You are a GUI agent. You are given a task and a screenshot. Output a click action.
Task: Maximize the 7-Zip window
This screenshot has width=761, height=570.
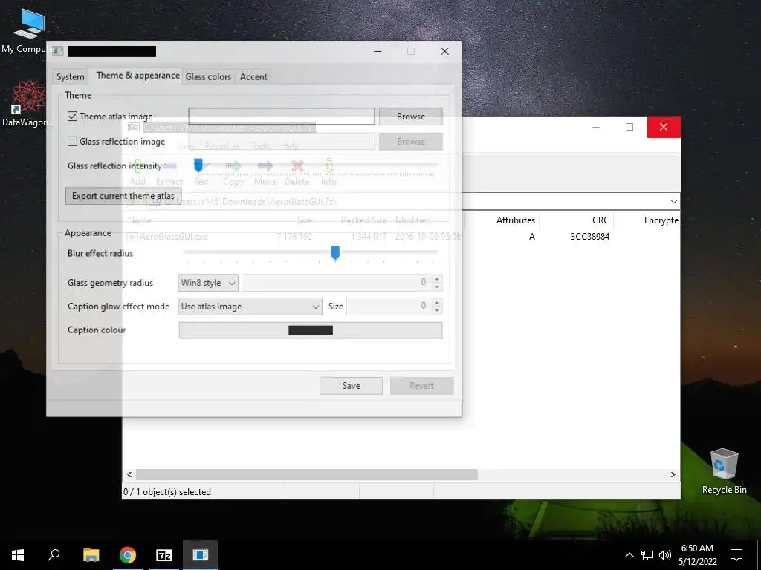629,127
